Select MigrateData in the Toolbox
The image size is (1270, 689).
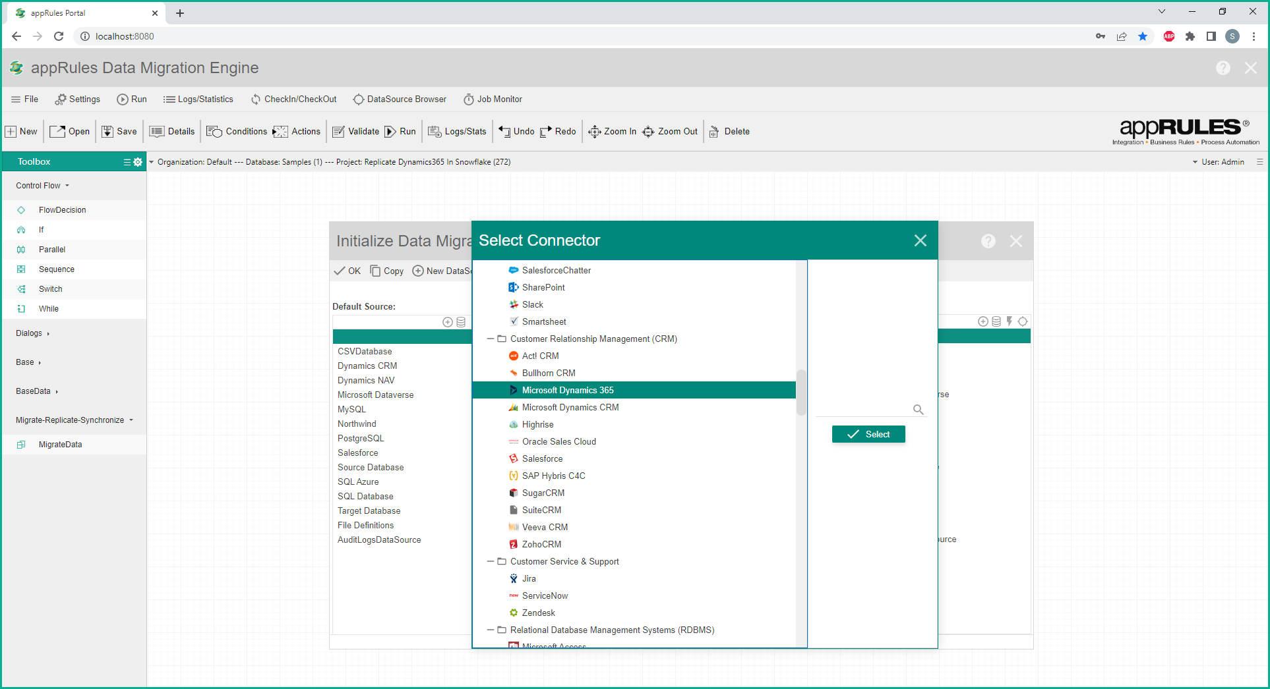(x=60, y=445)
